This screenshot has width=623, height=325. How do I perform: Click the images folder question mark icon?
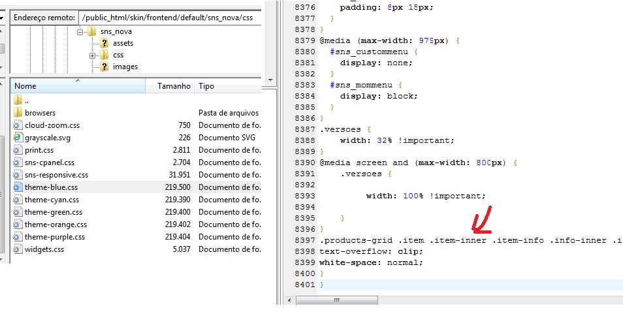coord(104,67)
